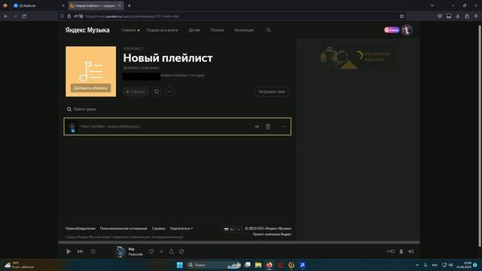The height and width of the screenshot is (271, 482).
Task: Click the Добавить описание field
Action: point(142,68)
